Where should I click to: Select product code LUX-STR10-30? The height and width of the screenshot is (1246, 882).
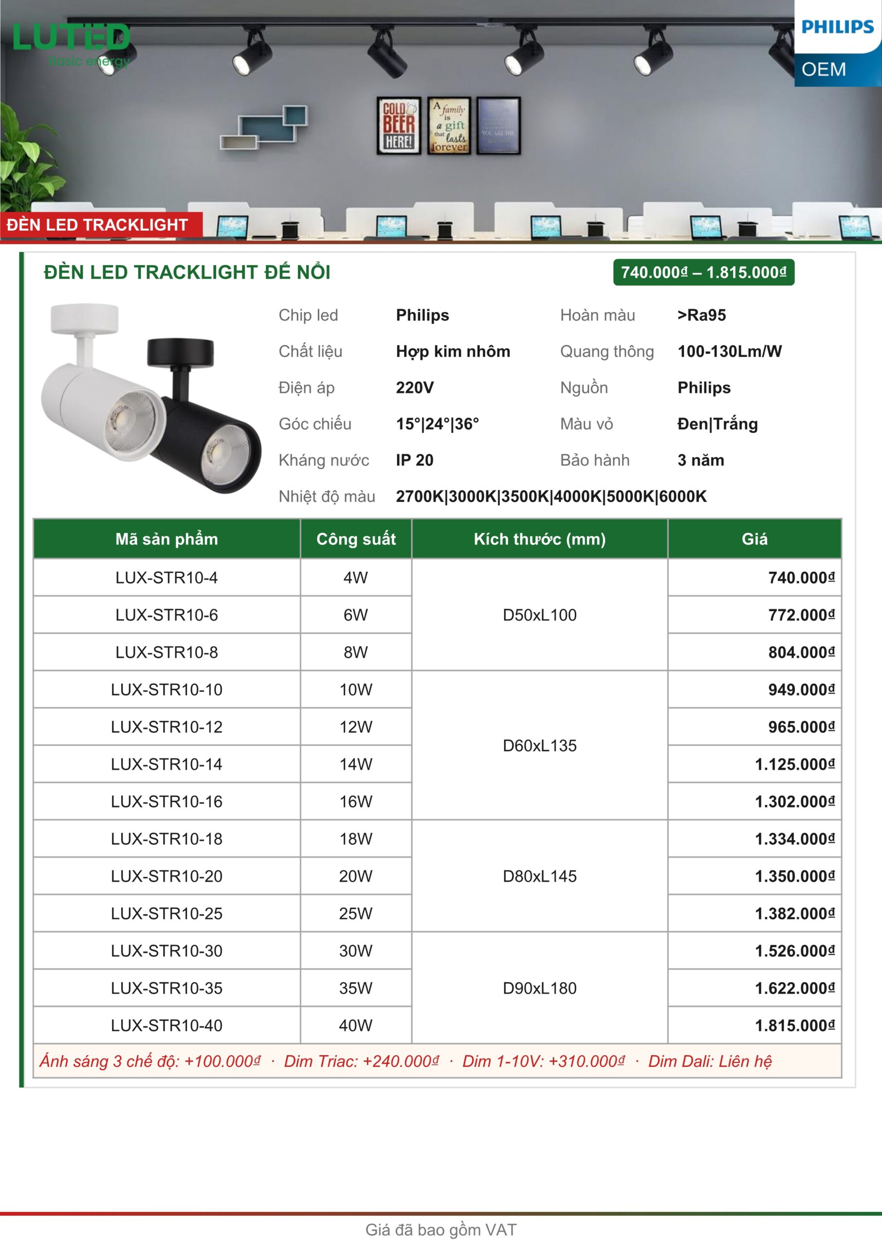(167, 951)
